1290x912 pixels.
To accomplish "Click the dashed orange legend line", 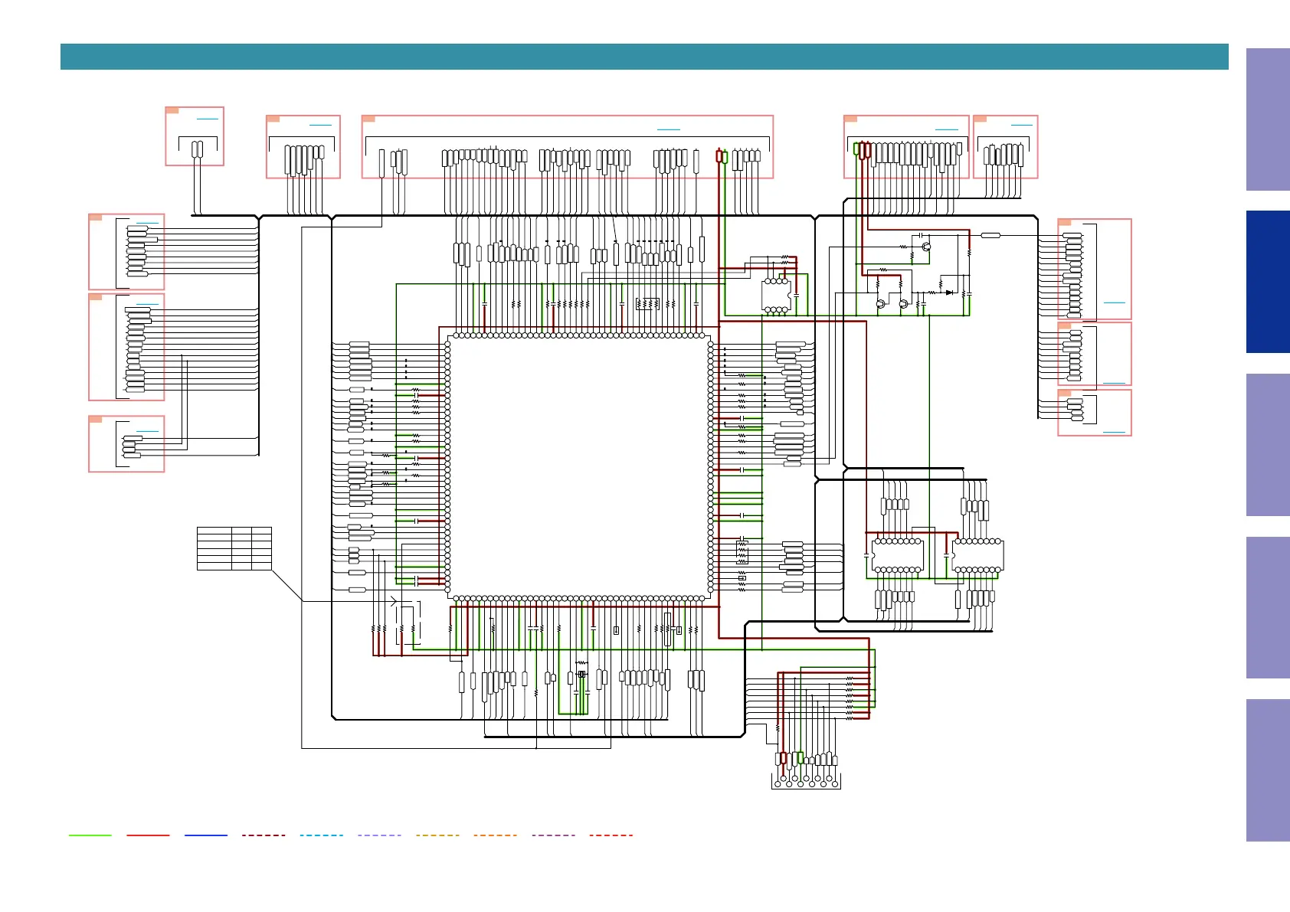I will [x=496, y=835].
